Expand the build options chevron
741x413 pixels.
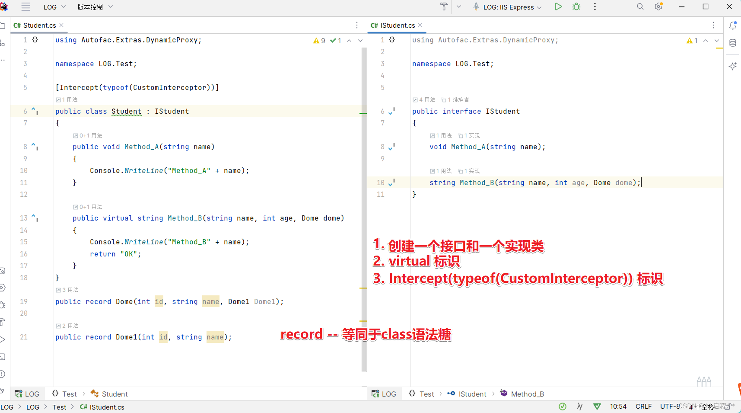459,7
